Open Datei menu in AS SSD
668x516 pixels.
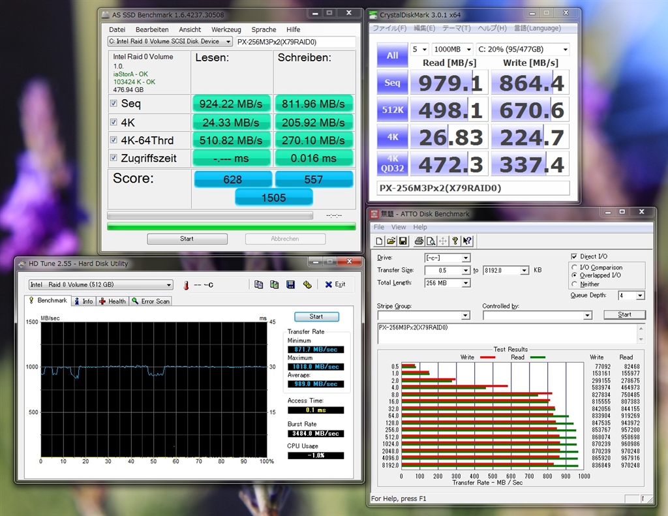point(117,29)
